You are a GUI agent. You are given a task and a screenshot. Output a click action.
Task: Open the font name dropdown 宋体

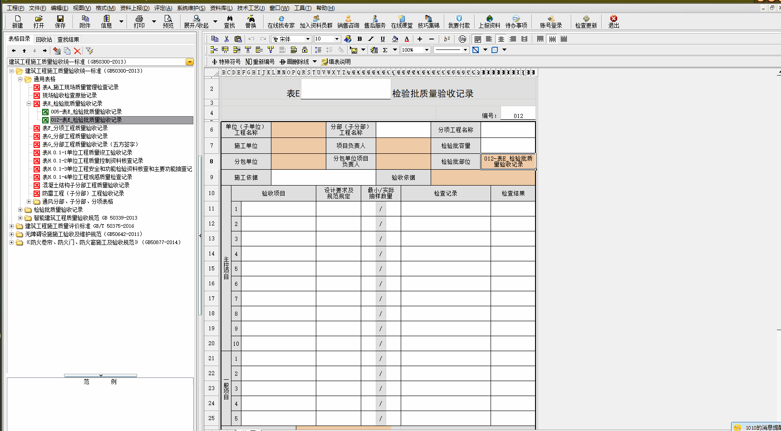(x=308, y=39)
